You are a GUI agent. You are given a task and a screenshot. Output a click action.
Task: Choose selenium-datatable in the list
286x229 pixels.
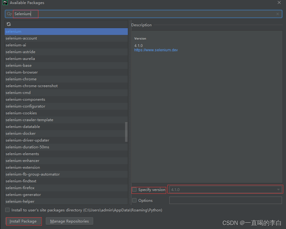point(66,127)
